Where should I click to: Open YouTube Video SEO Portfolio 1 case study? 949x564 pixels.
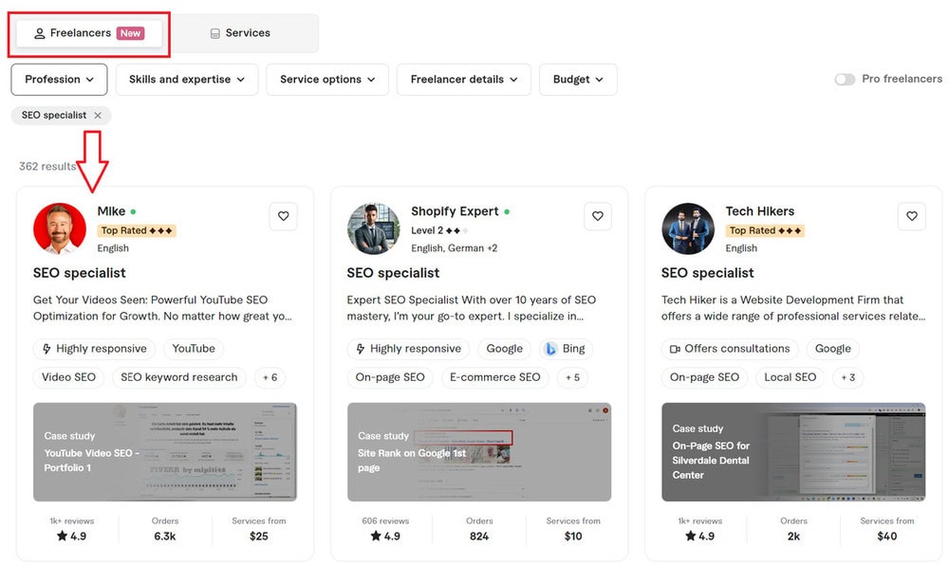coord(164,452)
